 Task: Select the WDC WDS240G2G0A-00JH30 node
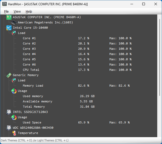(x=33, y=128)
